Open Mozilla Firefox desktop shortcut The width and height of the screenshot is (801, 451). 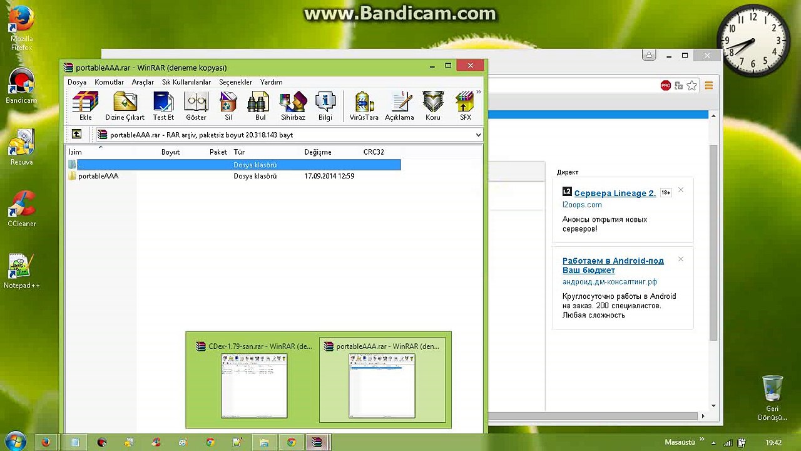tap(21, 29)
